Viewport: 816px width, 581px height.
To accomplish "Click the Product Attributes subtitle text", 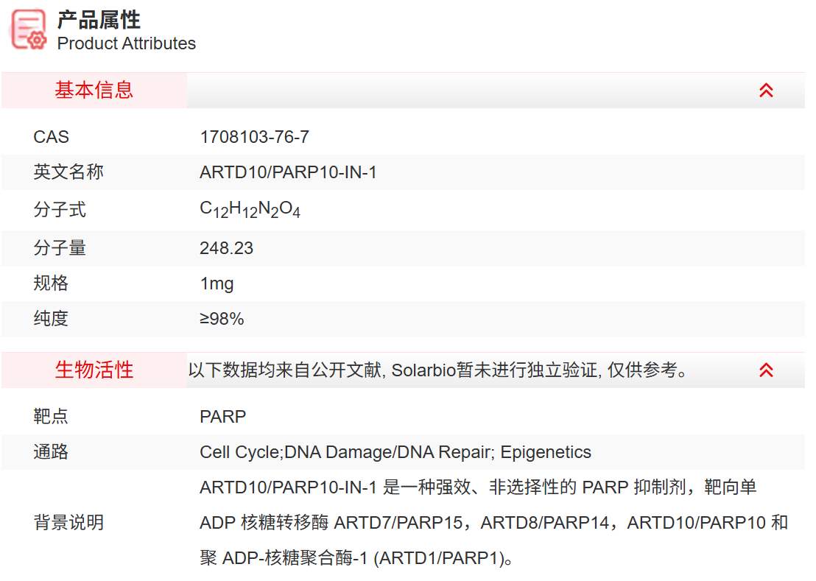I will point(126,43).
